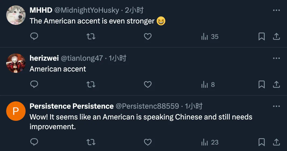Viewport: 287px width, 151px height.
Task: Repost herizwei's American accent tweet
Action: [91, 84]
